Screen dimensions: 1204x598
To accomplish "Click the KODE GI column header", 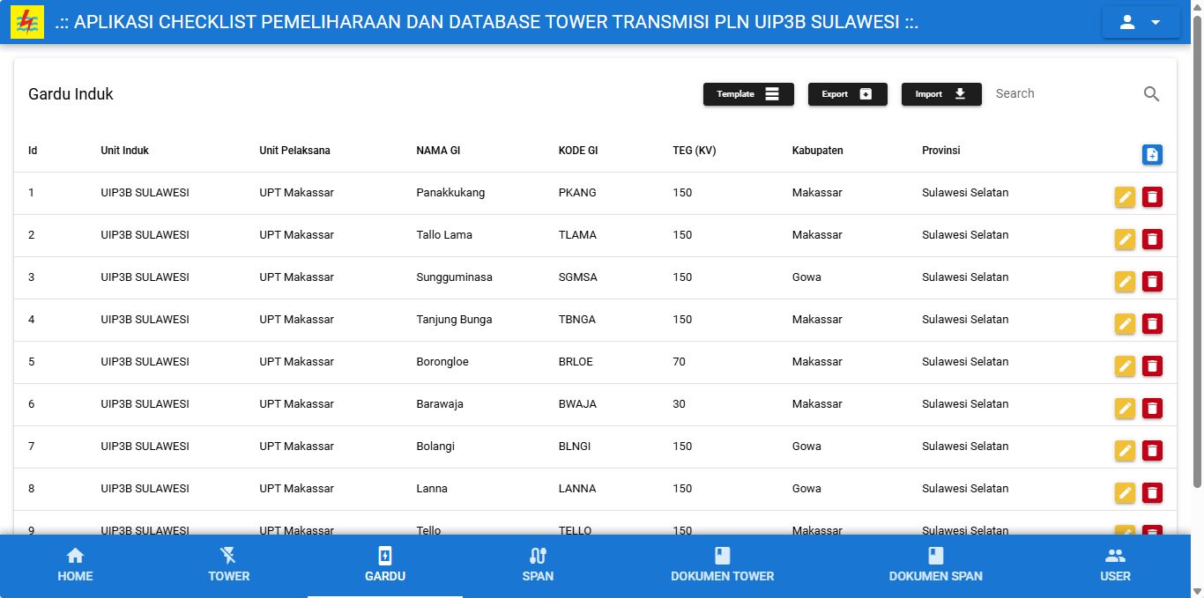I will (578, 151).
